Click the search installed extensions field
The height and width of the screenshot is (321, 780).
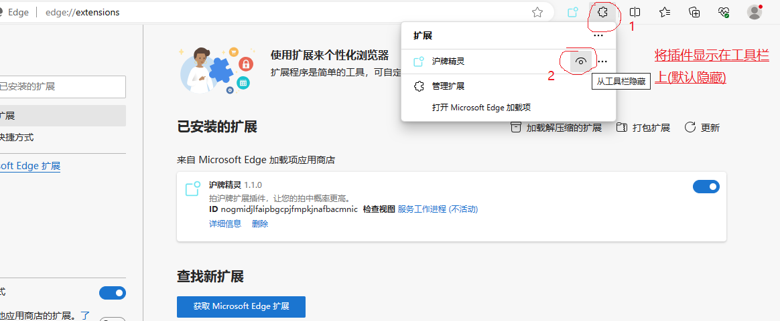pos(63,87)
